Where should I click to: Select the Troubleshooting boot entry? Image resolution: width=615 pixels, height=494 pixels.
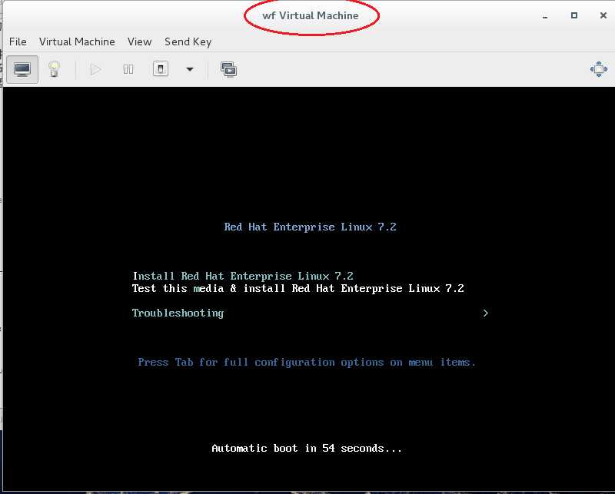point(178,313)
